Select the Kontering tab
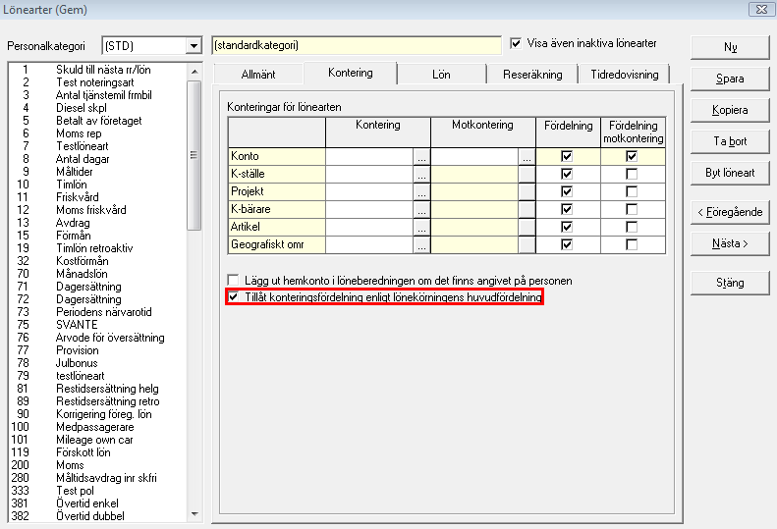 pos(351,73)
